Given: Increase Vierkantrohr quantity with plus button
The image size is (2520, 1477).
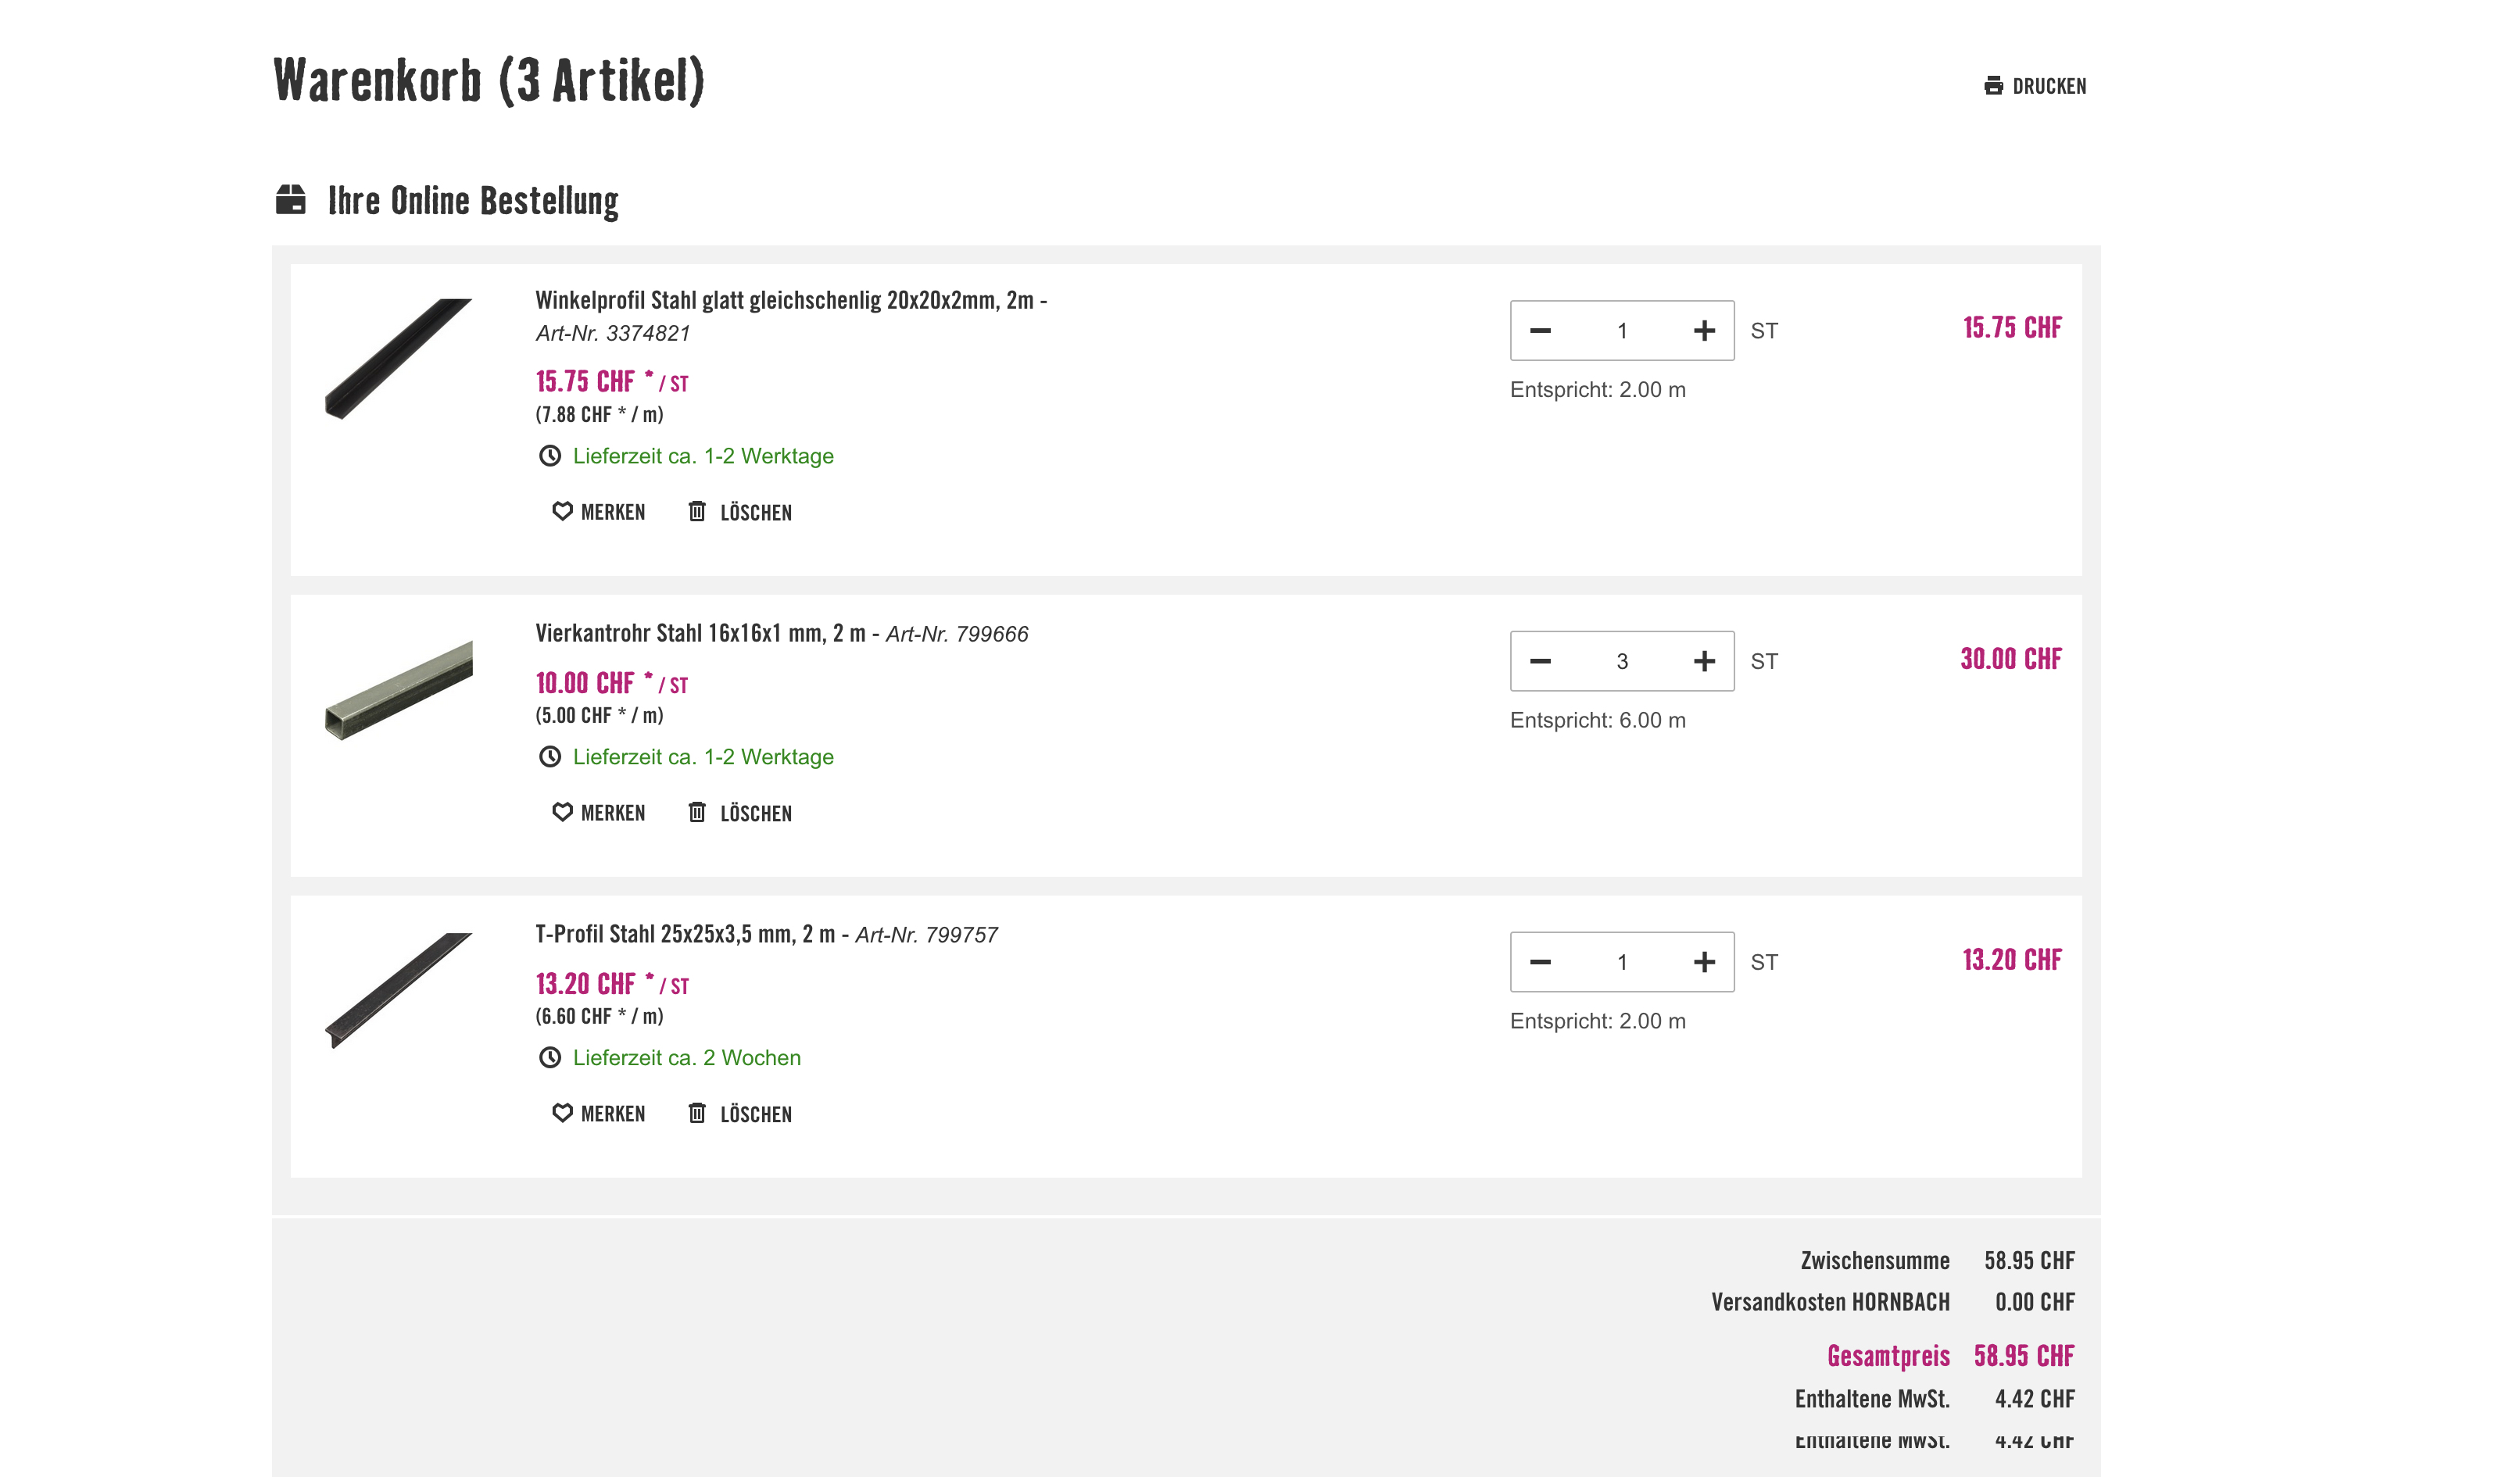Looking at the screenshot, I should [x=1704, y=661].
